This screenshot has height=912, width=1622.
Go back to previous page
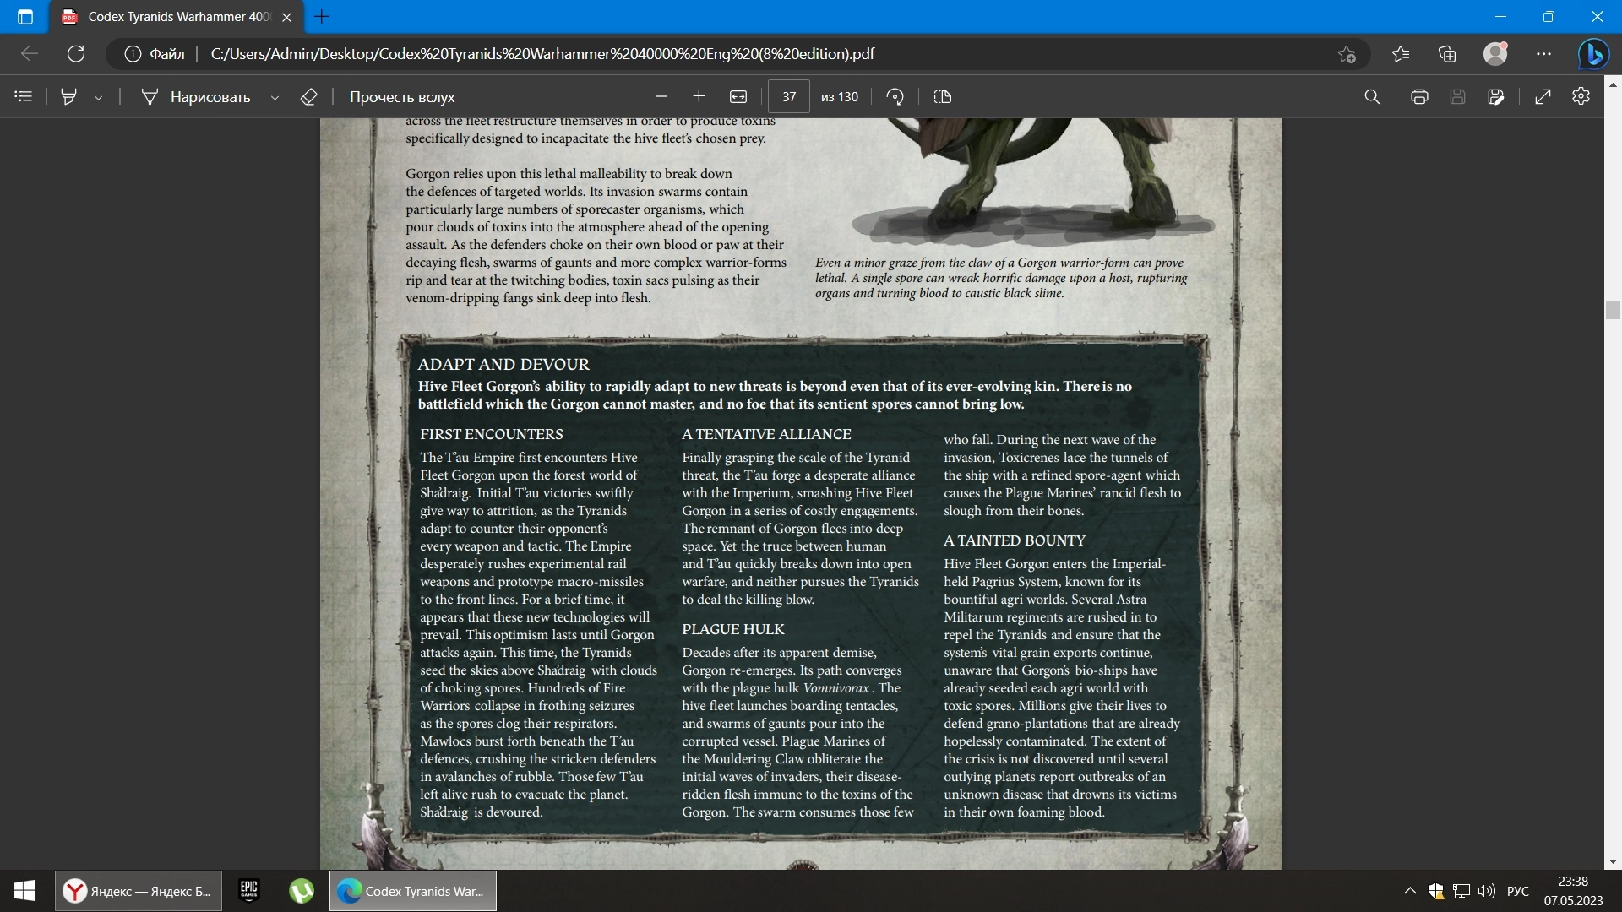point(30,54)
